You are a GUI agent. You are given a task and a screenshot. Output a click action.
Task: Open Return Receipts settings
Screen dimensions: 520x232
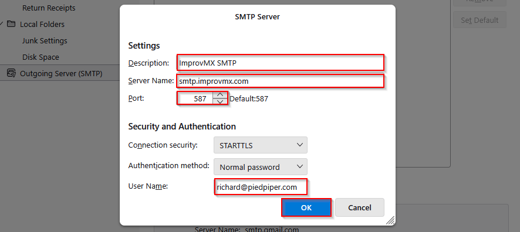click(49, 8)
